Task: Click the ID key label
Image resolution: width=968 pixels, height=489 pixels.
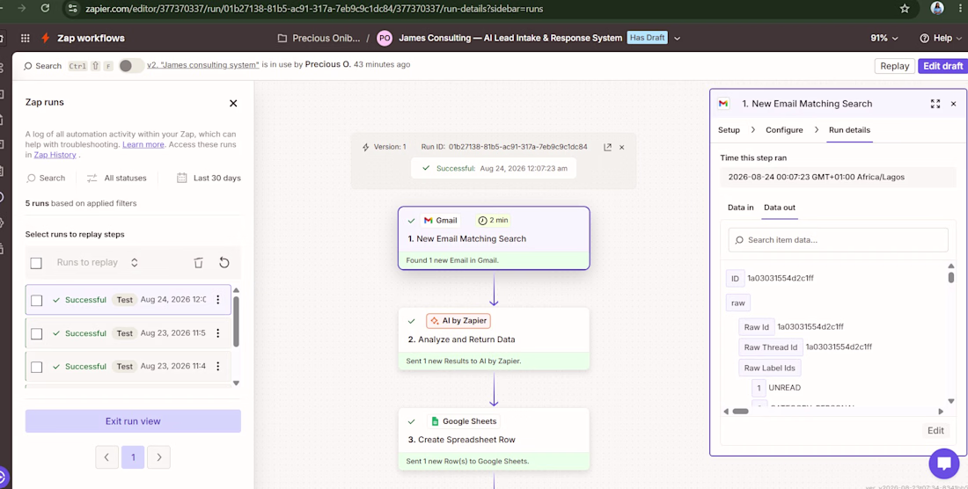Action: click(735, 279)
